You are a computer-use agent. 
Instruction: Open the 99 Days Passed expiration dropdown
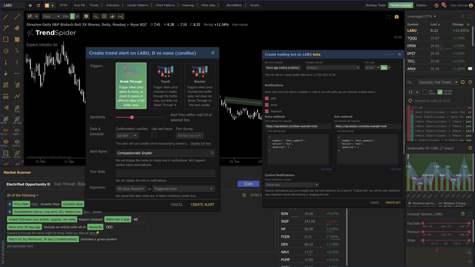131,188
